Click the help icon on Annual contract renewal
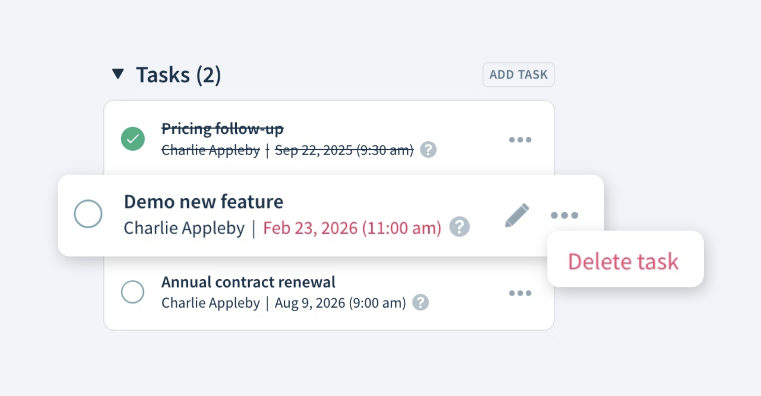Screen dimensions: 761x396 pos(420,302)
